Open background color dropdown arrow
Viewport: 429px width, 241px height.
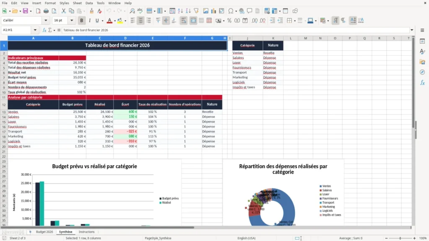125,21
